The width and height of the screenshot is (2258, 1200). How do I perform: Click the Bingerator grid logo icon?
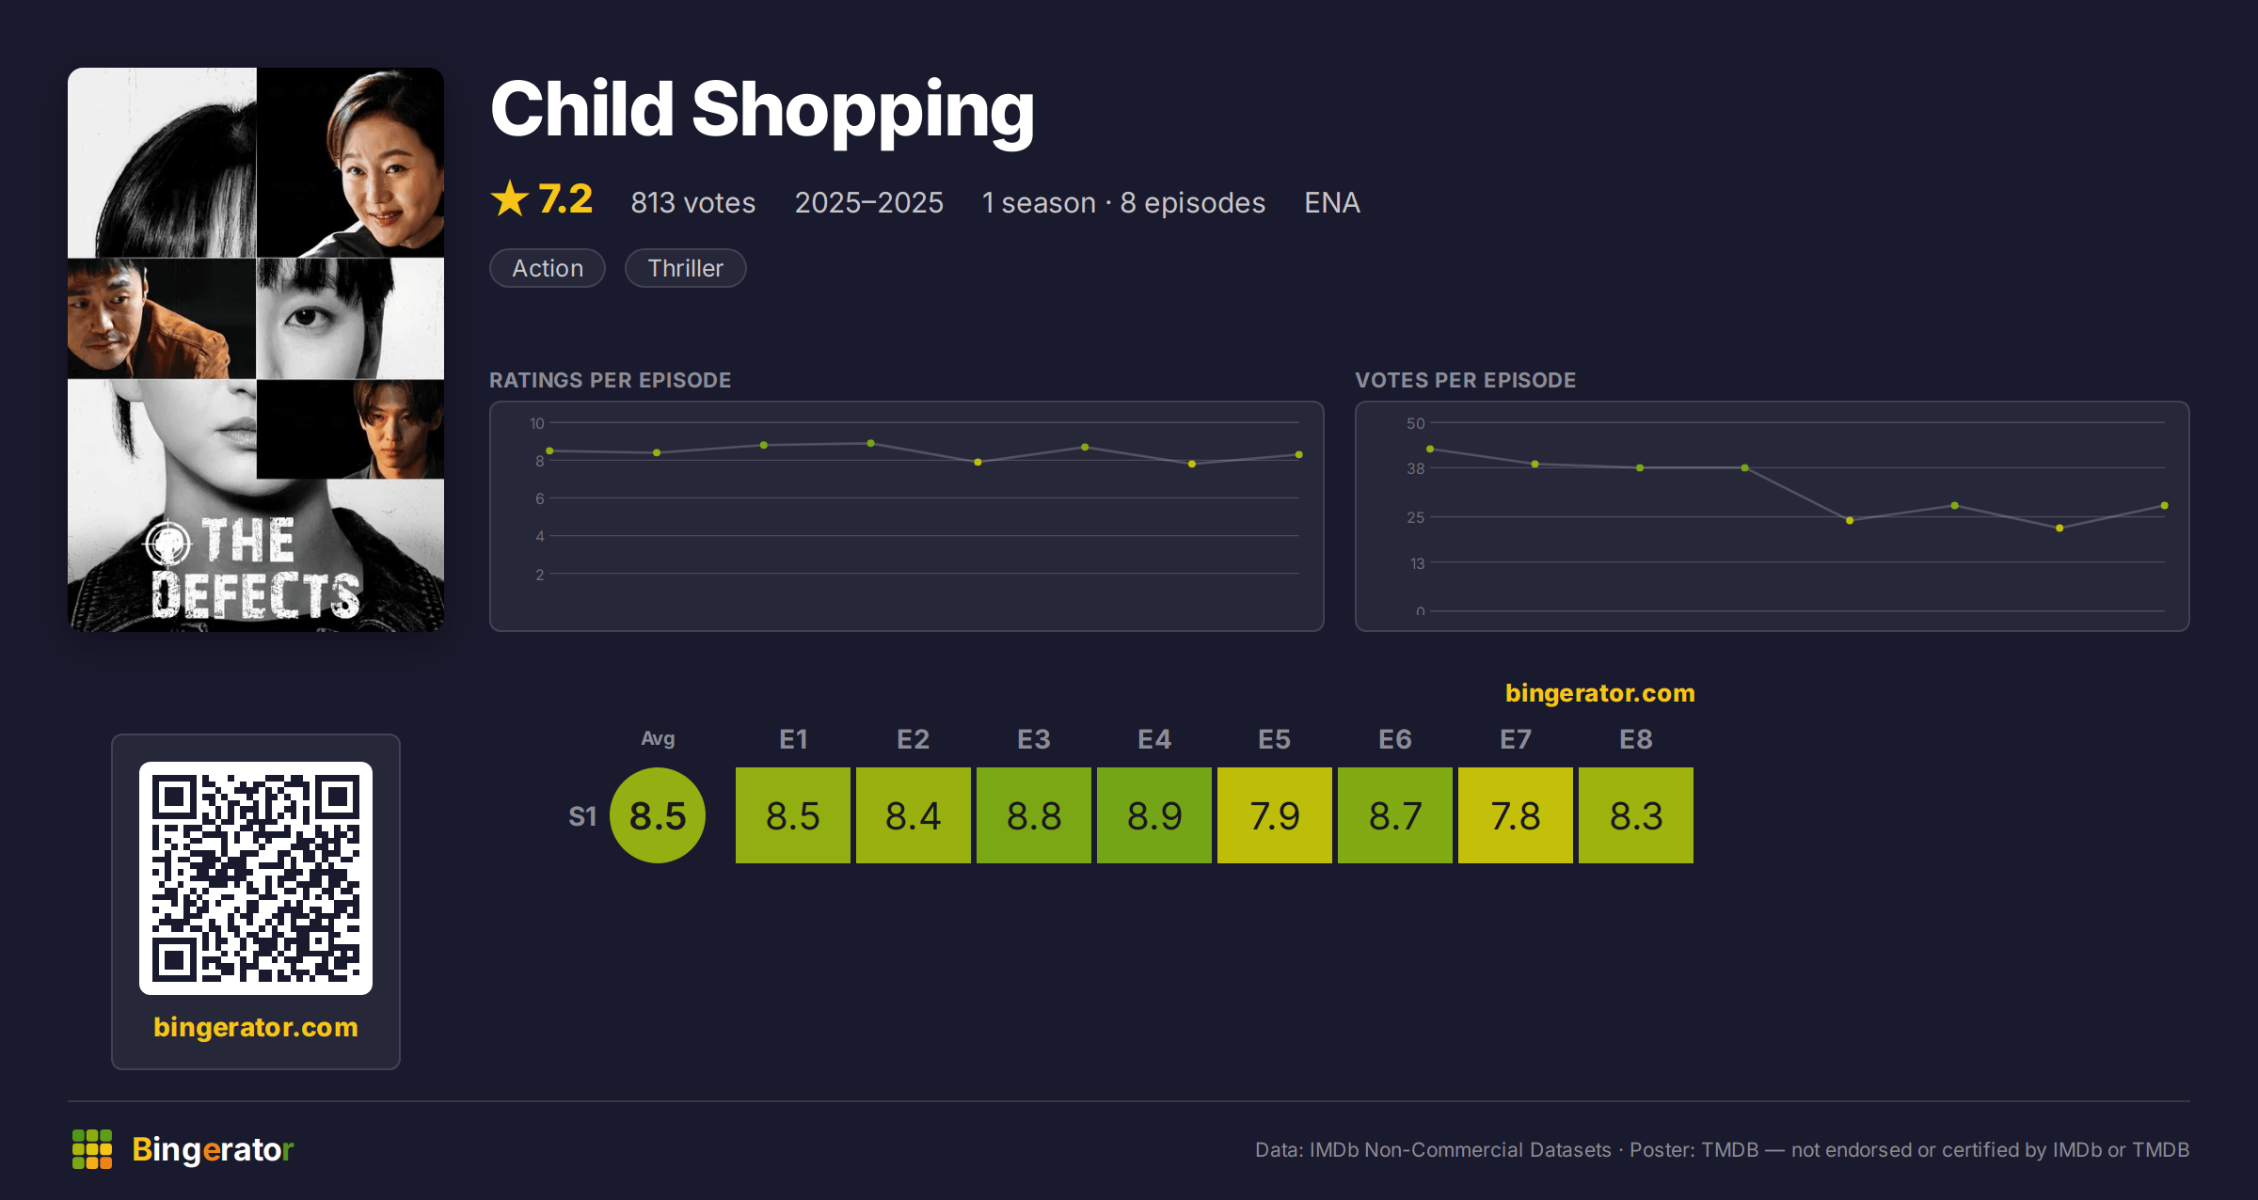[x=92, y=1149]
